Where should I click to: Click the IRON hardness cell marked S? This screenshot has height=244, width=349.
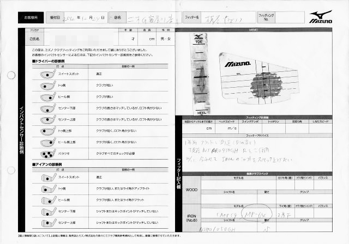click(x=267, y=227)
